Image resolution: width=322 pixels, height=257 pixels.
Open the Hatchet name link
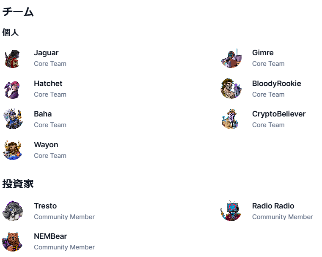click(x=48, y=84)
